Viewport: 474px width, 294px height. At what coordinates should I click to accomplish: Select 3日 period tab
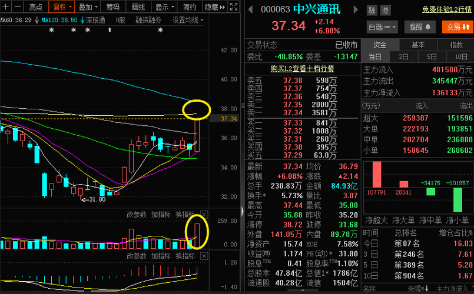[403, 56]
